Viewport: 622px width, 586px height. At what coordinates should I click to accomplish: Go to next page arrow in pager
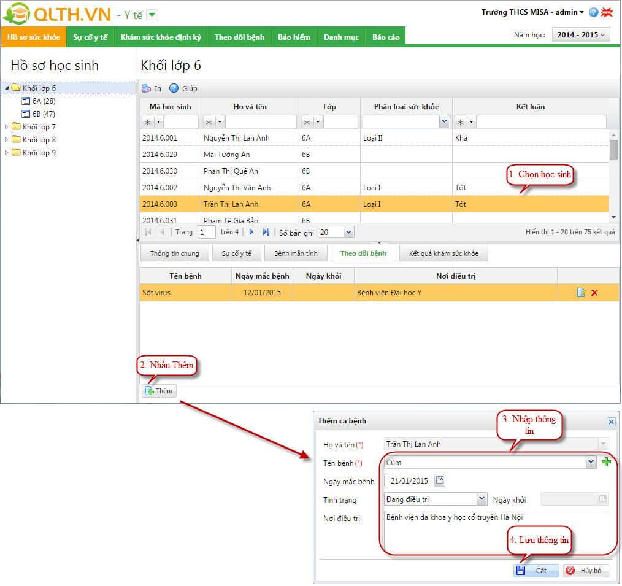[251, 232]
